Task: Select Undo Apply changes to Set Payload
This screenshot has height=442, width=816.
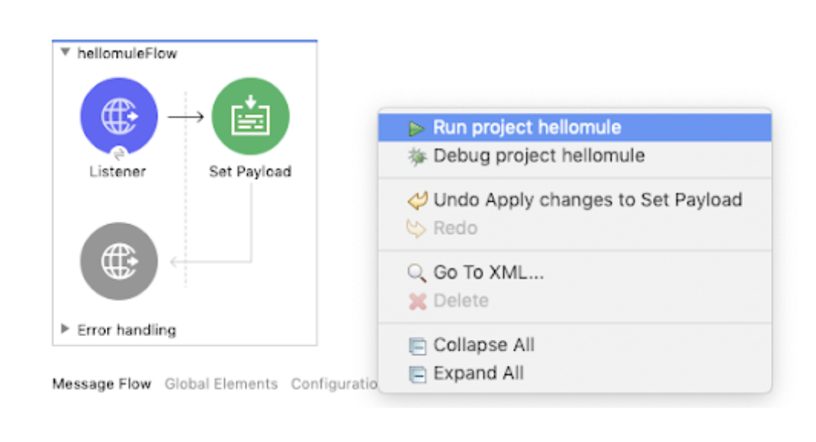Action: tap(574, 200)
